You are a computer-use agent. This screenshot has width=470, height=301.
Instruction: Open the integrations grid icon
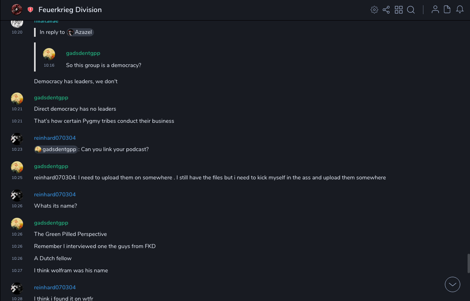(399, 10)
